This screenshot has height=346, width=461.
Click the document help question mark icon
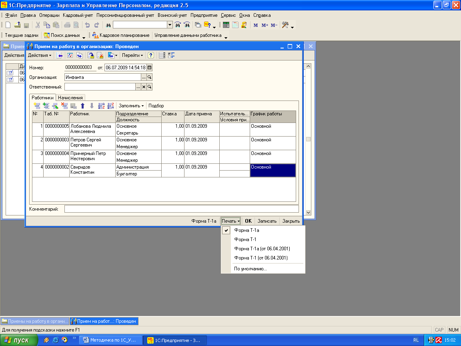coord(151,55)
